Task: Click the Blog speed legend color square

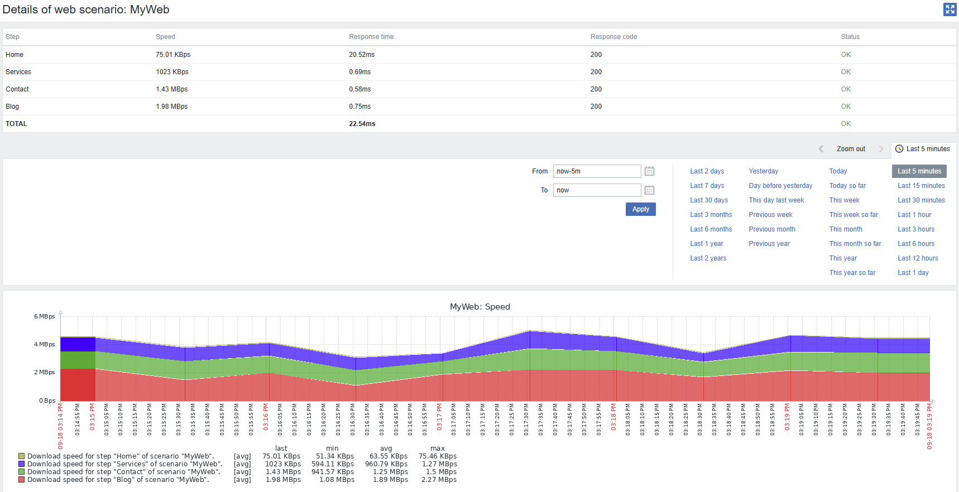Action: tap(22, 480)
